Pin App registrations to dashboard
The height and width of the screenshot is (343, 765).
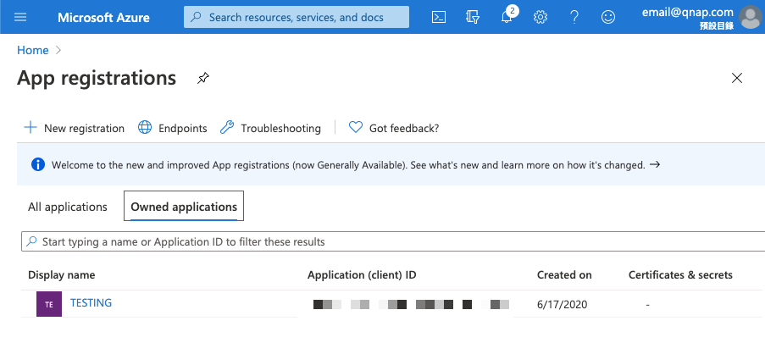pos(202,79)
